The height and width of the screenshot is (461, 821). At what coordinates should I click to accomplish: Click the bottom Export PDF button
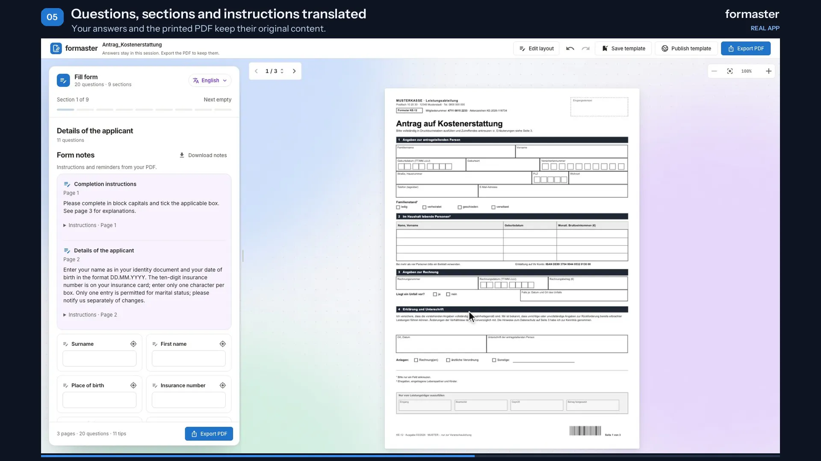[209, 434]
